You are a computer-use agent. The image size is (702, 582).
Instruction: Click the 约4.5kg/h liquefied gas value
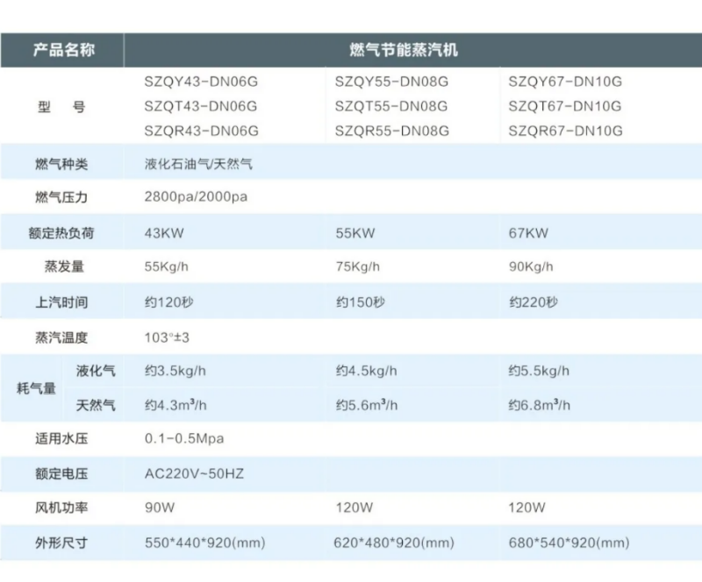coord(367,371)
